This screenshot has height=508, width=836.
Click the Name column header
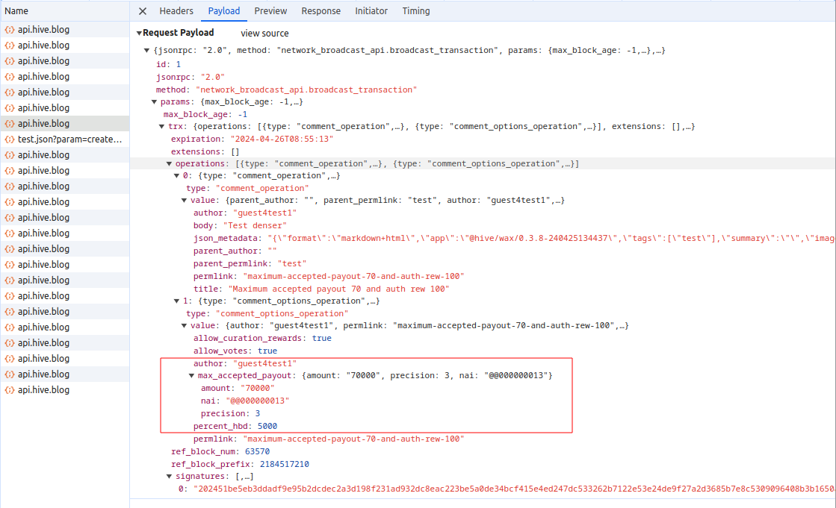pyautogui.click(x=16, y=11)
